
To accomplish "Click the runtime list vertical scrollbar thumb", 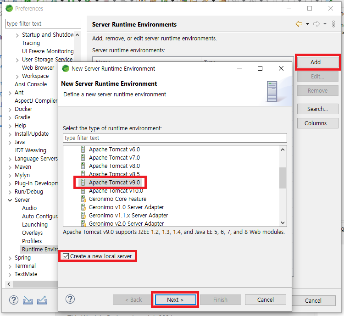I will (x=283, y=178).
